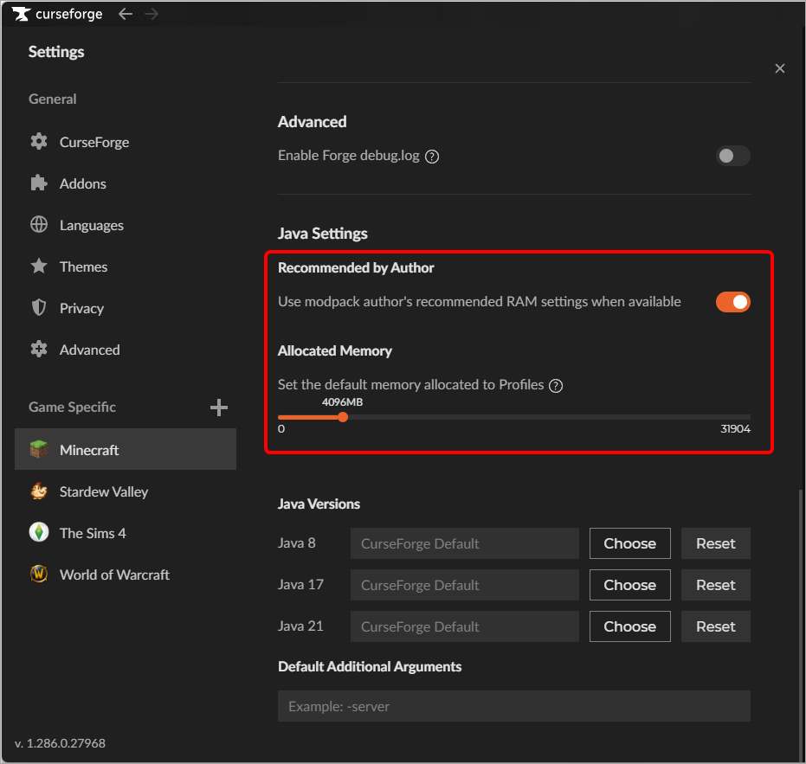Choose a path for Java 8
806x764 pixels.
[x=629, y=543]
